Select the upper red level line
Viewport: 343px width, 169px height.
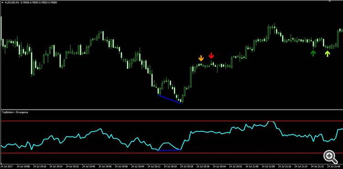tap(171, 121)
